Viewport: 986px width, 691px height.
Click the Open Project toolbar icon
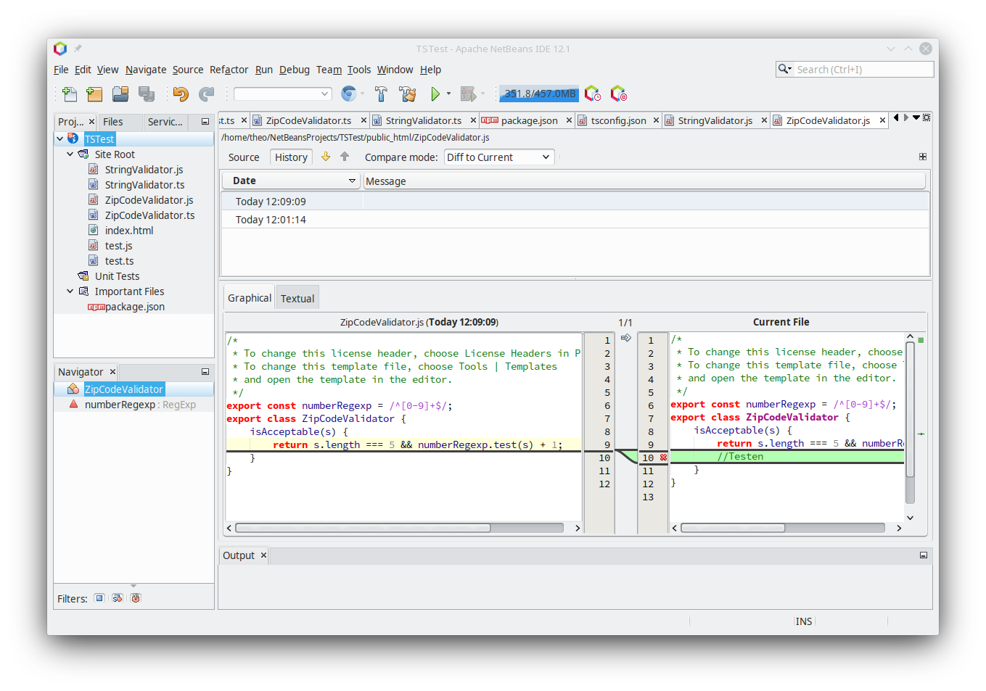pyautogui.click(x=120, y=94)
